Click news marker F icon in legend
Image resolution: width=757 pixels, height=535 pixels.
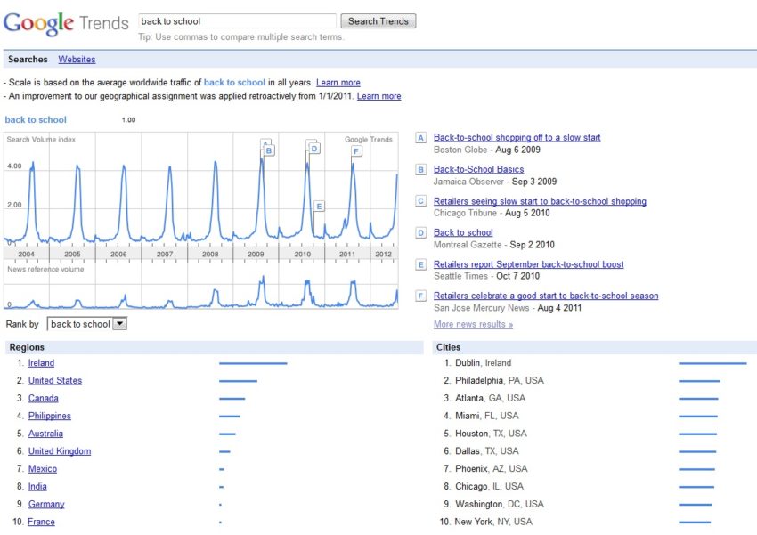point(421,296)
